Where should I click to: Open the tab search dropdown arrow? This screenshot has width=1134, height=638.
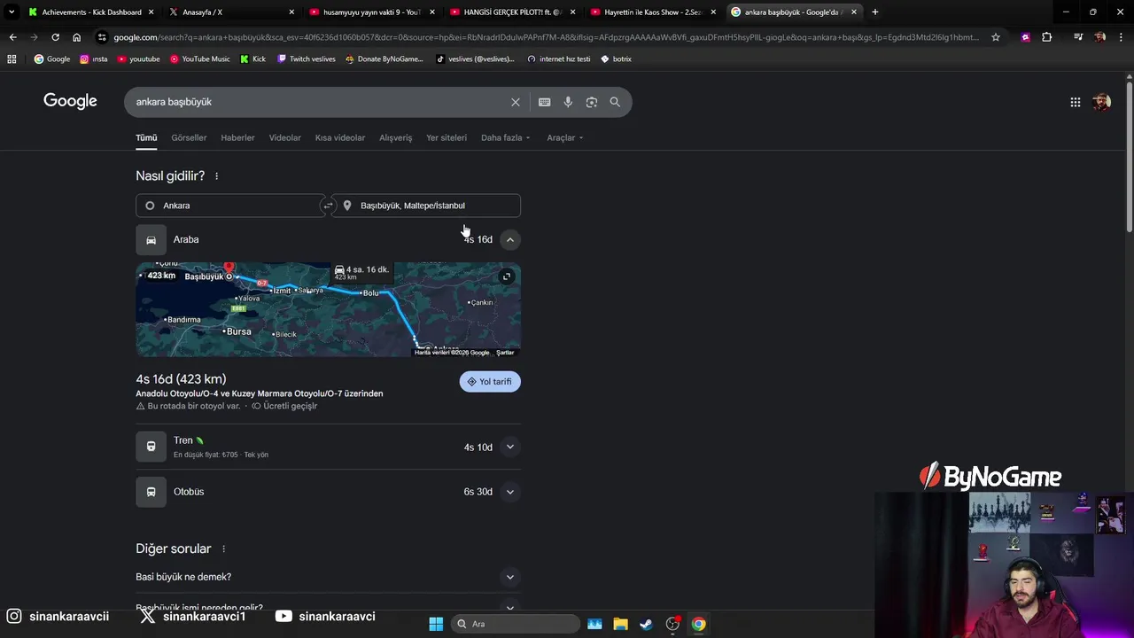(11, 12)
